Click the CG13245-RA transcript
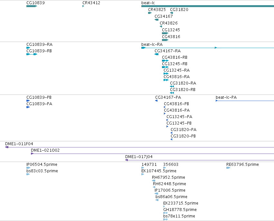Viewport: 274px width, 221px height. coord(166,74)
